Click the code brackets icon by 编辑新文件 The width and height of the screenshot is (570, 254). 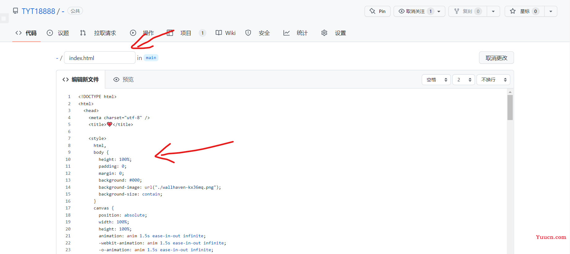coord(66,80)
